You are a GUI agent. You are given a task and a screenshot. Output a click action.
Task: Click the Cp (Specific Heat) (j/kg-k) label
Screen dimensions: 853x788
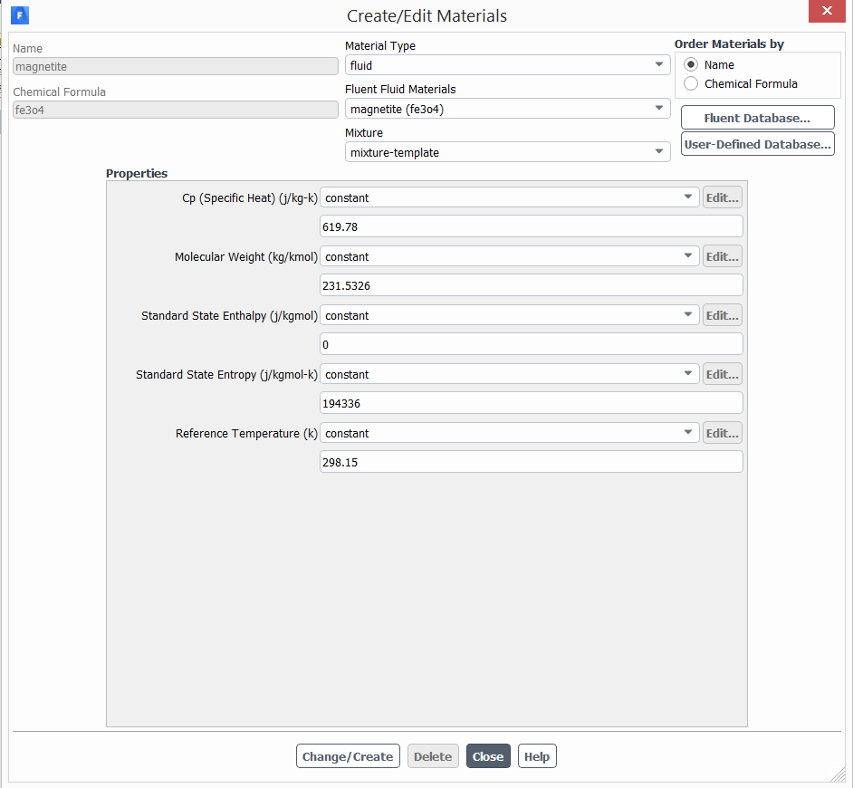pos(250,198)
